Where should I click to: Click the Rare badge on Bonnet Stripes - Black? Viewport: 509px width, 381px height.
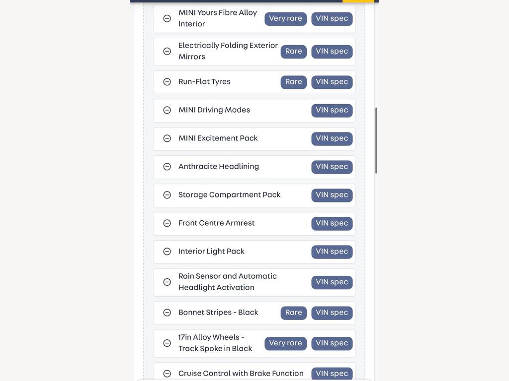pyautogui.click(x=293, y=313)
